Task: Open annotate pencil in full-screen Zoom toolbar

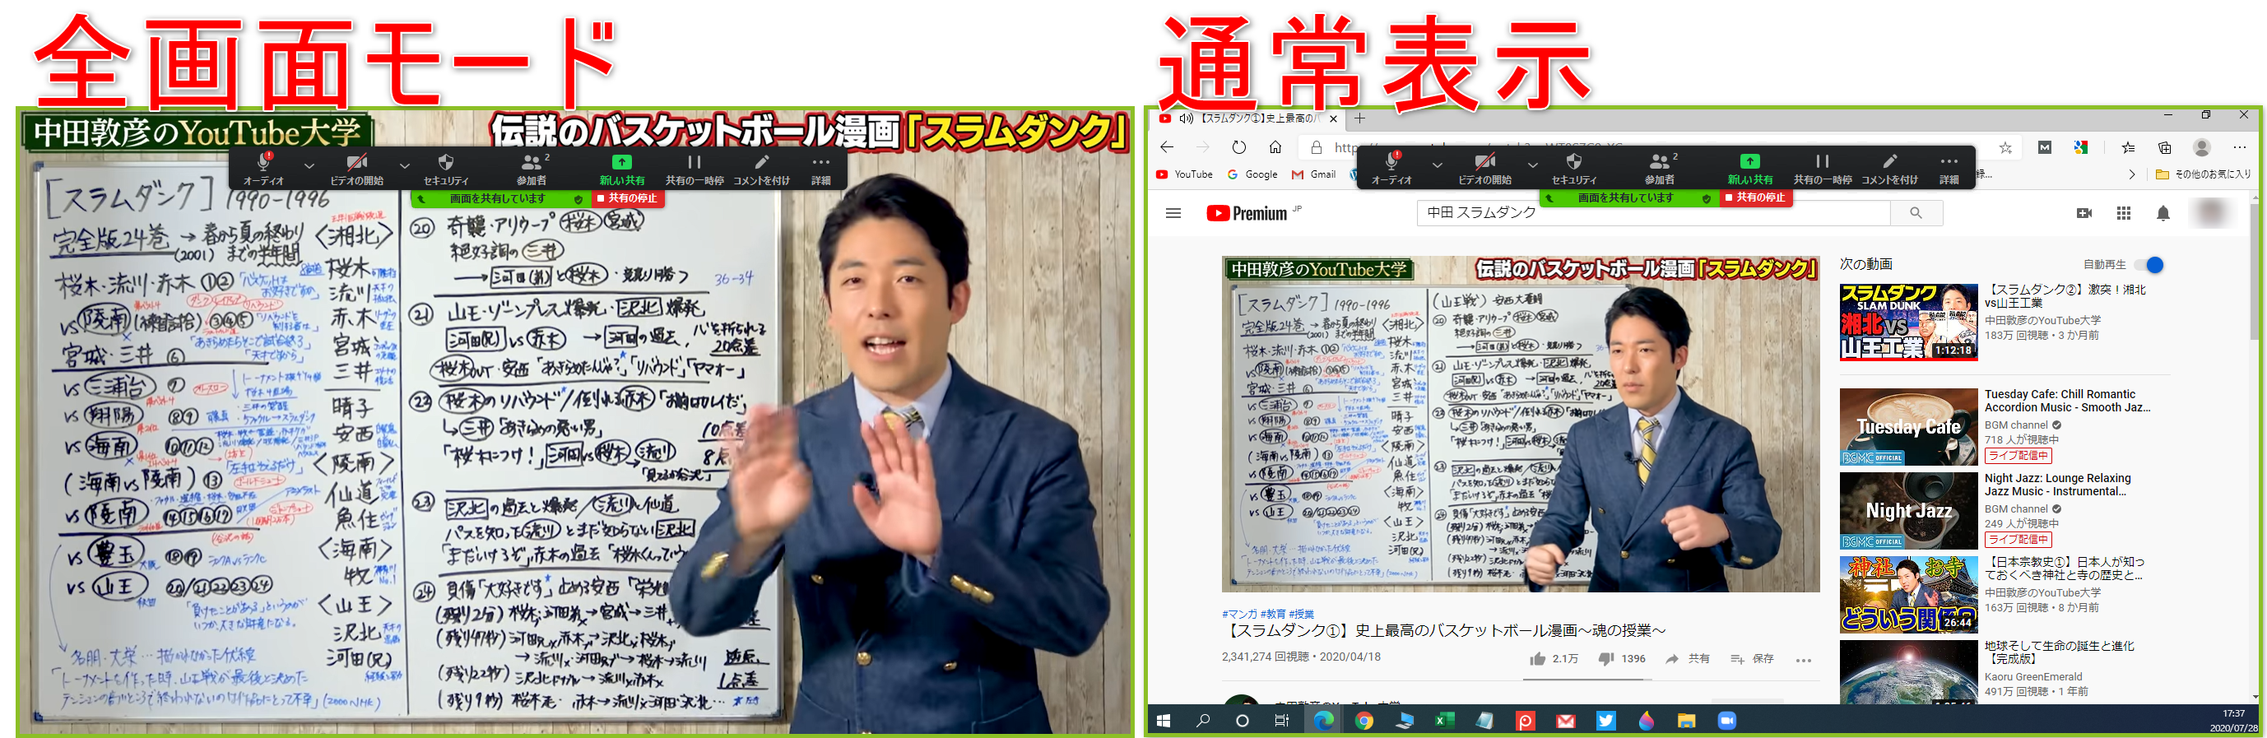Action: pyautogui.click(x=761, y=168)
